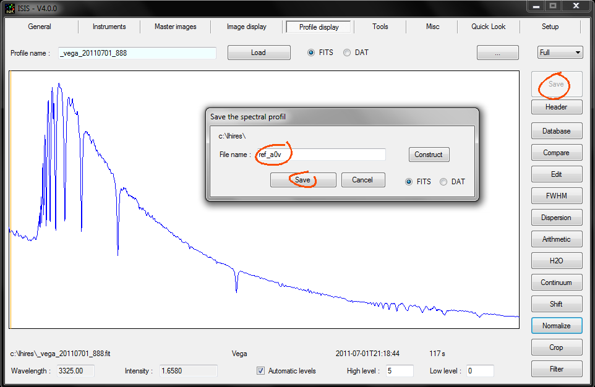595x387 pixels.
Task: Click the High level value field
Action: click(x=399, y=371)
